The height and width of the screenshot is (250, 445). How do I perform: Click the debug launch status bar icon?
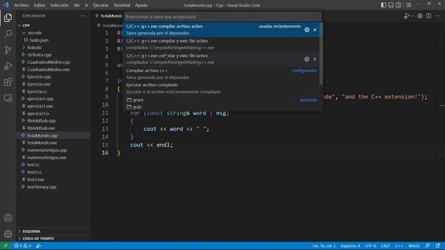(38, 246)
